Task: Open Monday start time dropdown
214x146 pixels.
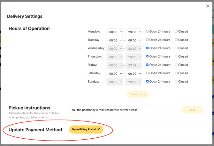Action: [x=115, y=32]
